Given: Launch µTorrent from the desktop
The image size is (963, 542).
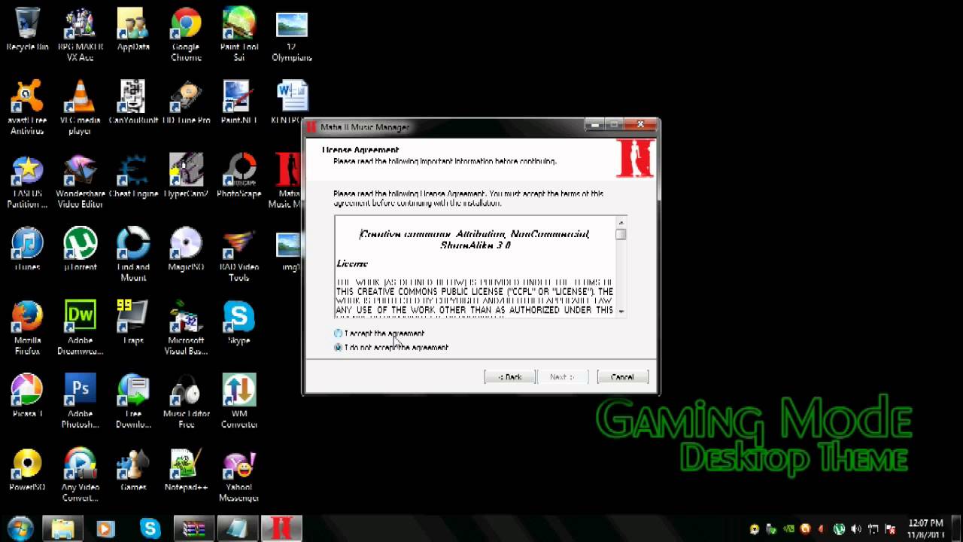Looking at the screenshot, I should pos(81,249).
